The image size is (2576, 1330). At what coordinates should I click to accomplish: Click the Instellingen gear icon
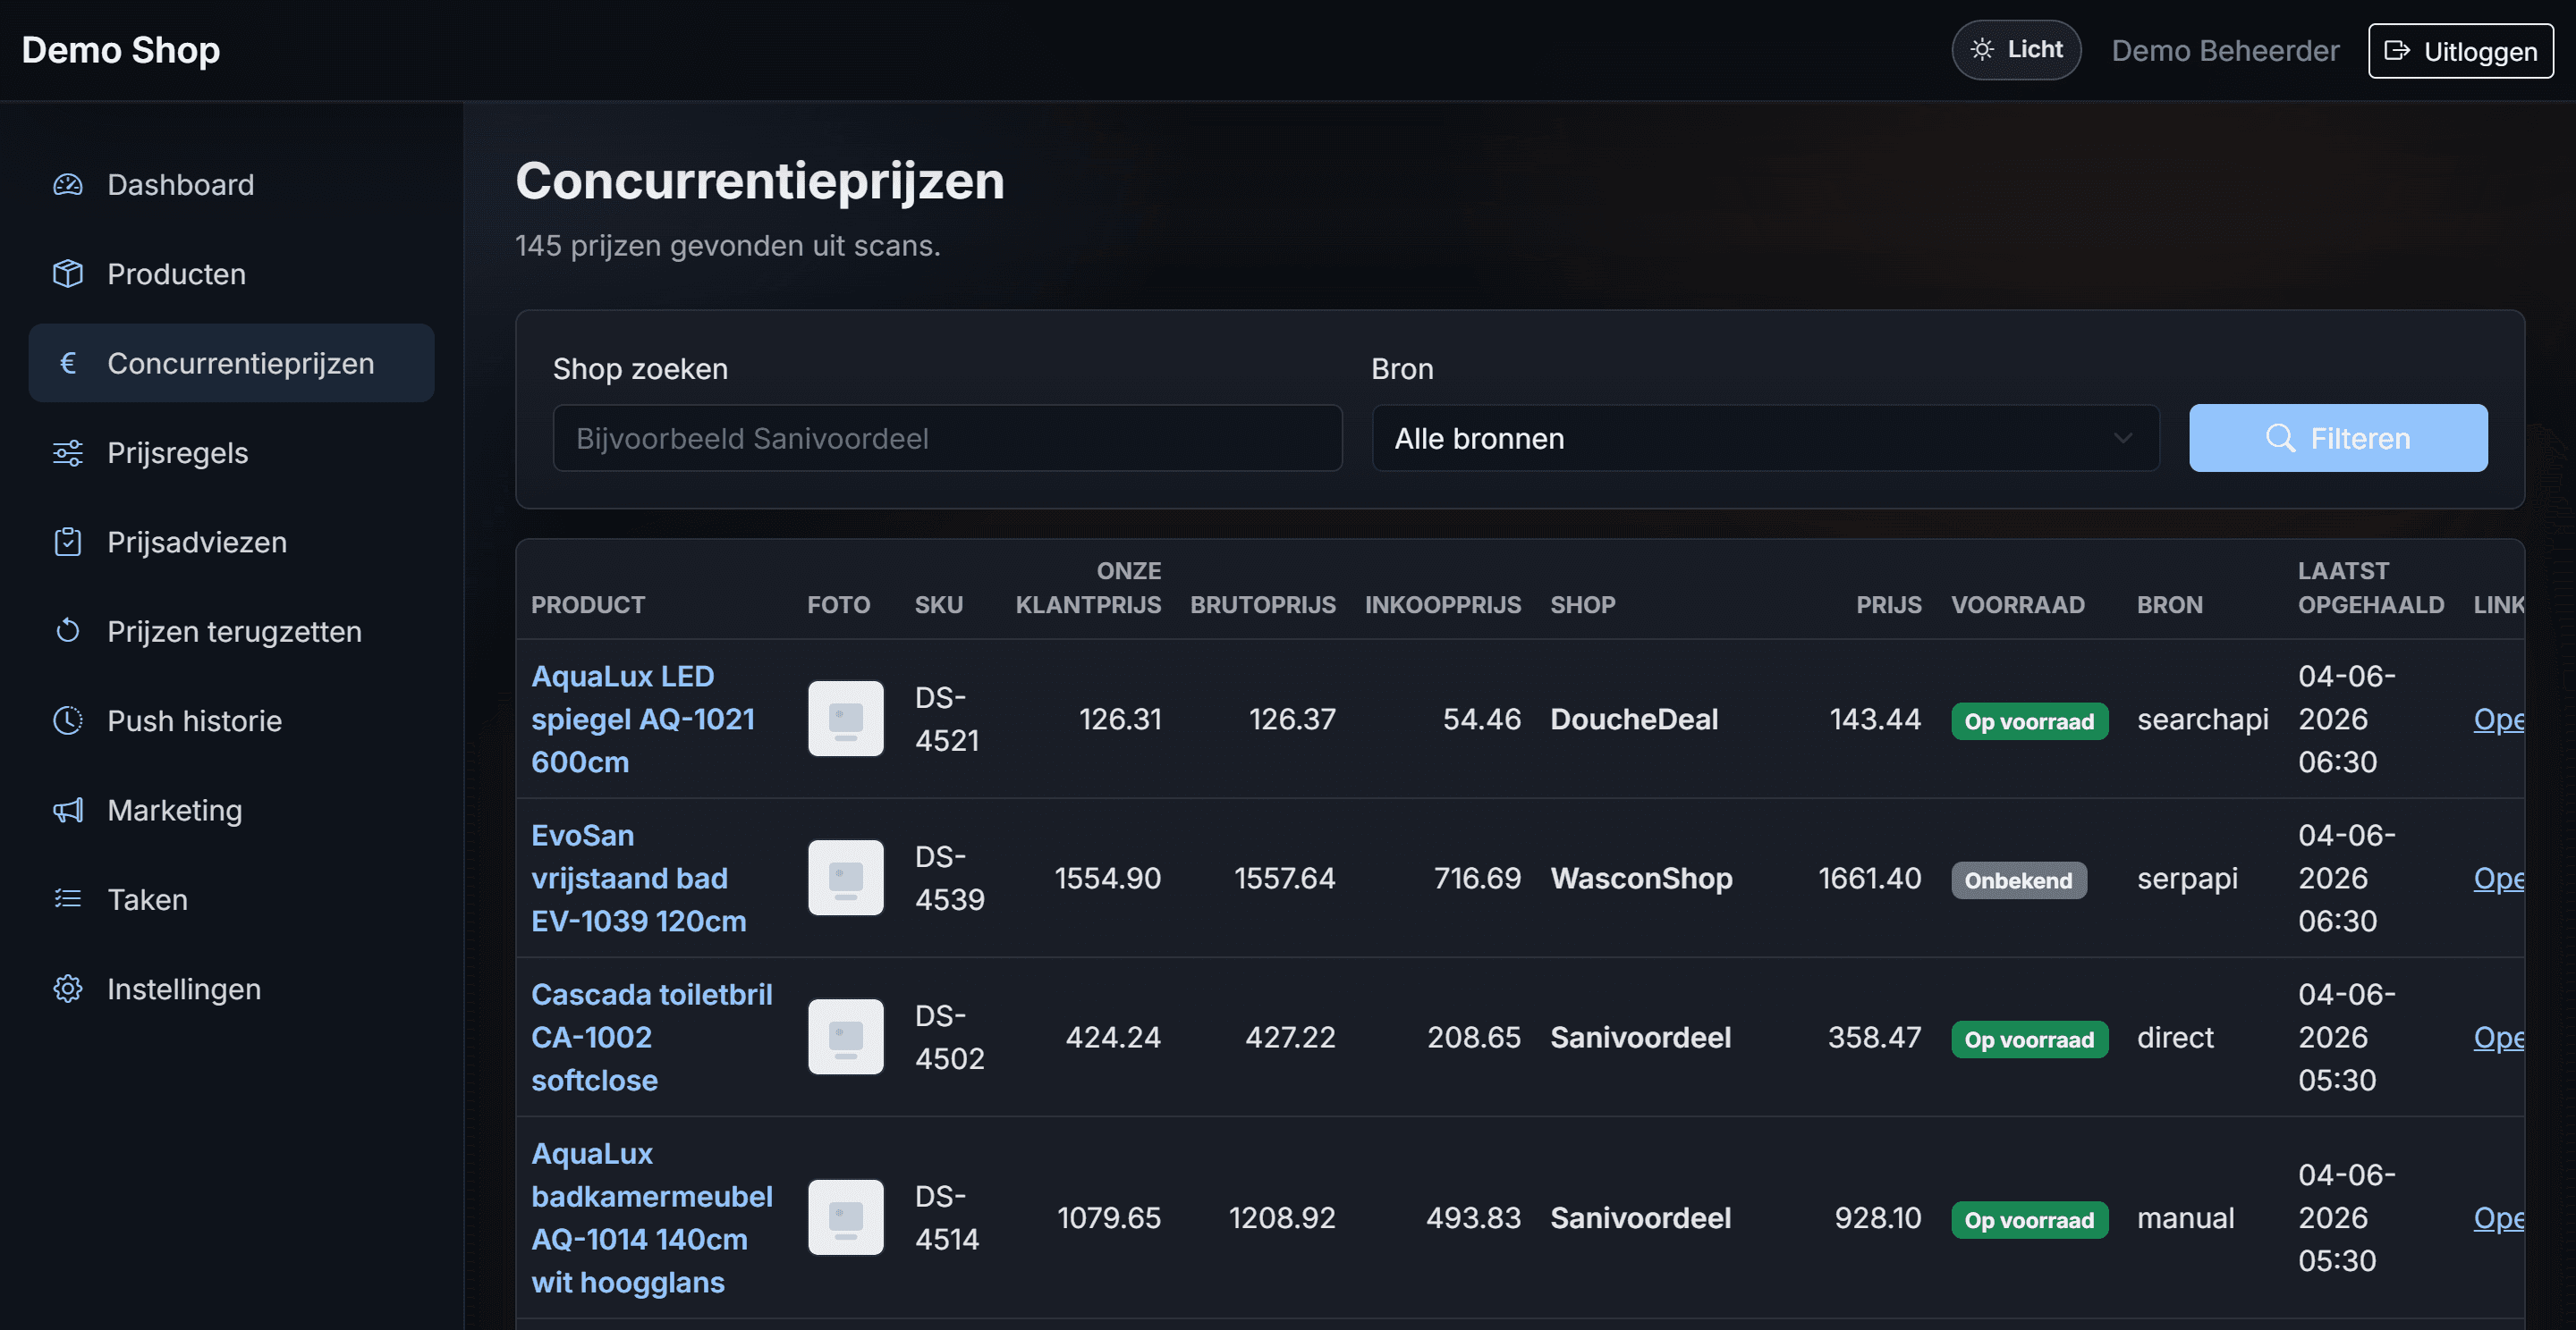coord(68,989)
